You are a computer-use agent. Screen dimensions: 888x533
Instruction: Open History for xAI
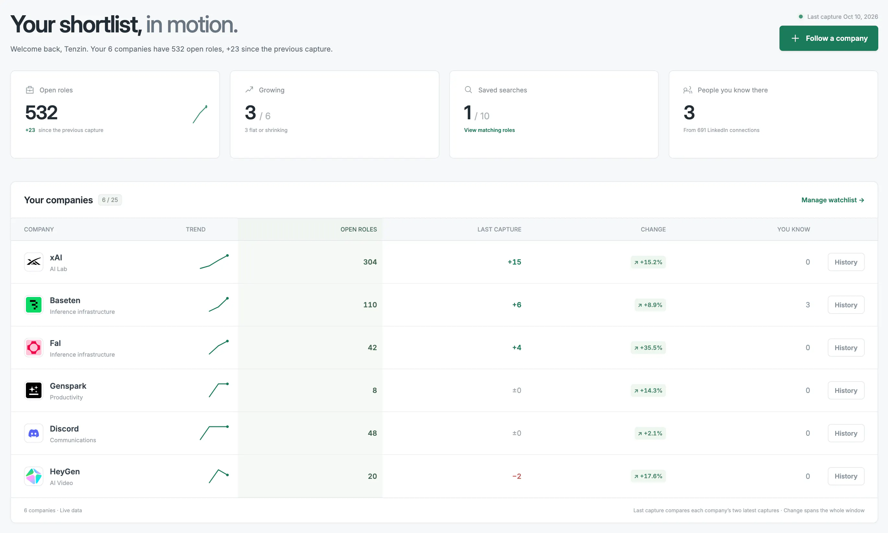tap(846, 262)
